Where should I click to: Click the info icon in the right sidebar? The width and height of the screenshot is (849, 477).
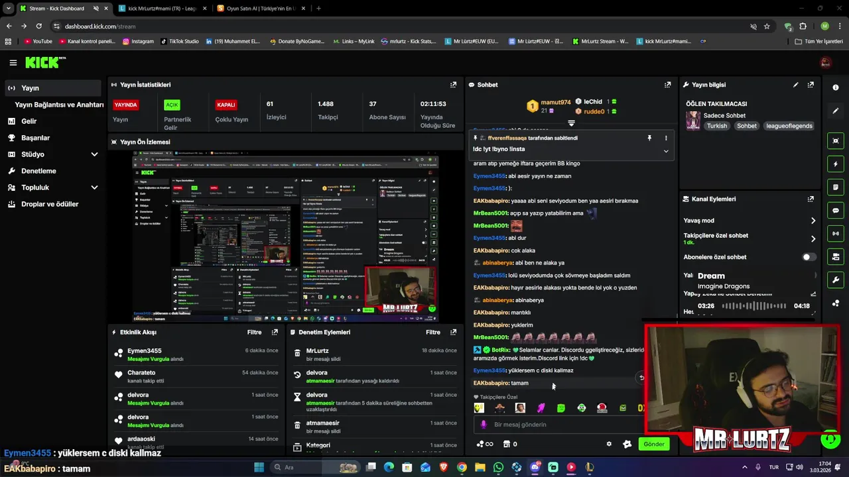(835, 87)
